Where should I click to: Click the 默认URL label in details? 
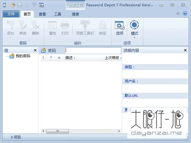pyautogui.click(x=131, y=96)
